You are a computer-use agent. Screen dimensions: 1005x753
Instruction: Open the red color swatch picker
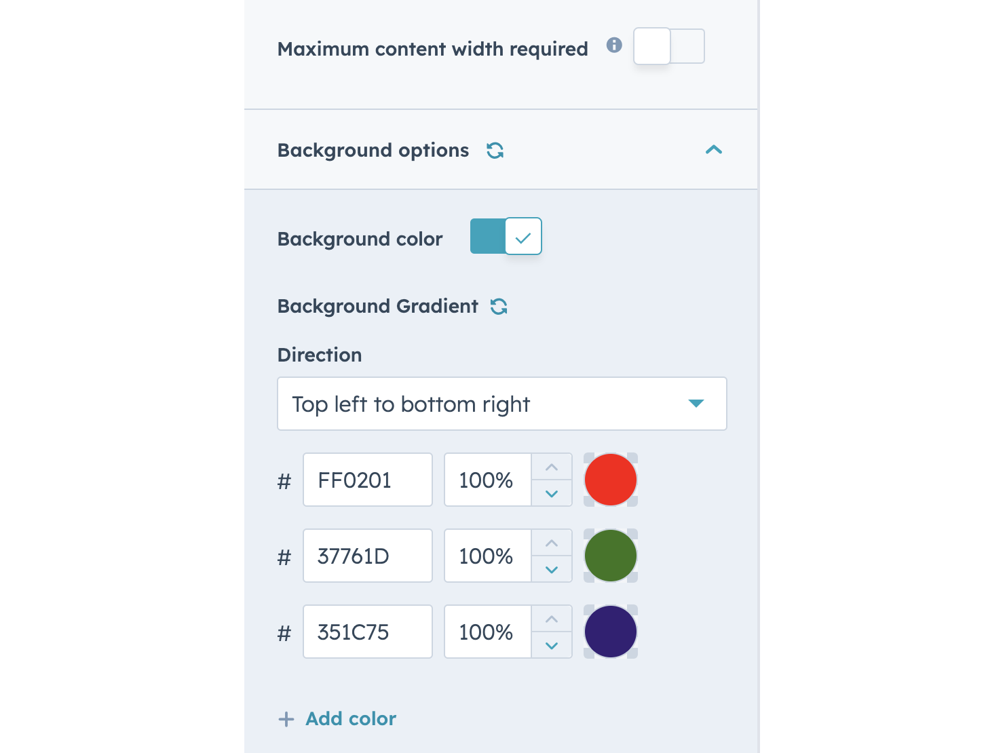tap(610, 480)
